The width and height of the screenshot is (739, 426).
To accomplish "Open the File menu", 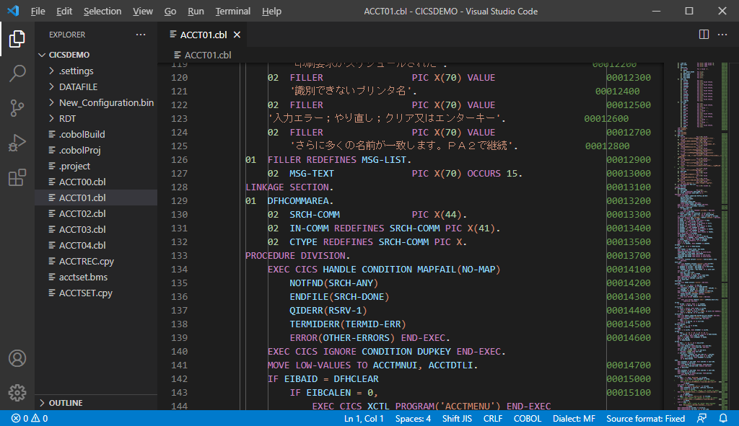I will pos(38,12).
